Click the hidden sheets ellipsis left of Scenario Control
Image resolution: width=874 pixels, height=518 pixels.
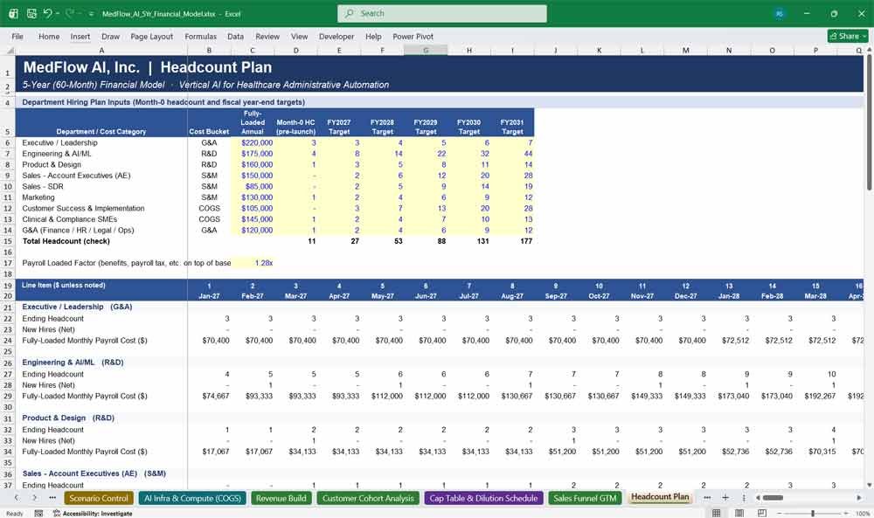tap(52, 497)
